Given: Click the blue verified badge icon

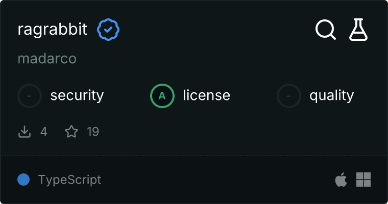Looking at the screenshot, I should (108, 30).
